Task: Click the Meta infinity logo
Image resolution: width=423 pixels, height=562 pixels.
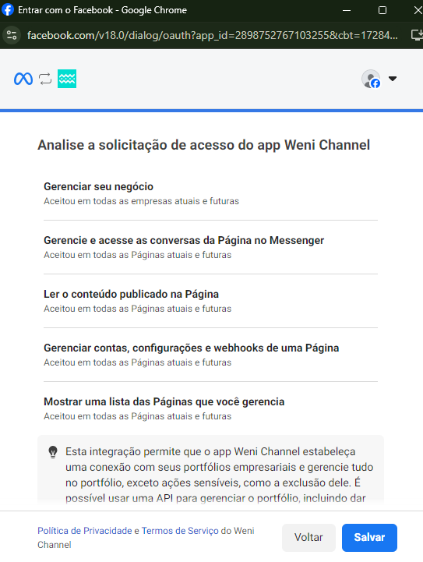Action: tap(23, 79)
